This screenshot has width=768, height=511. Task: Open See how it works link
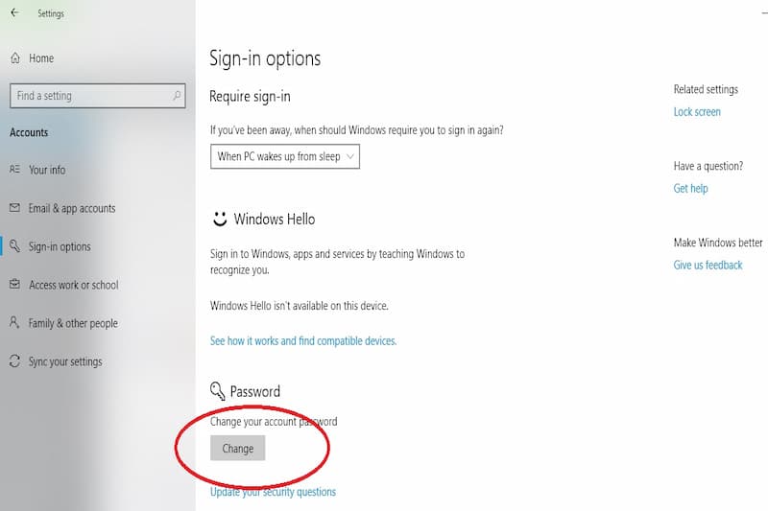[x=302, y=340]
